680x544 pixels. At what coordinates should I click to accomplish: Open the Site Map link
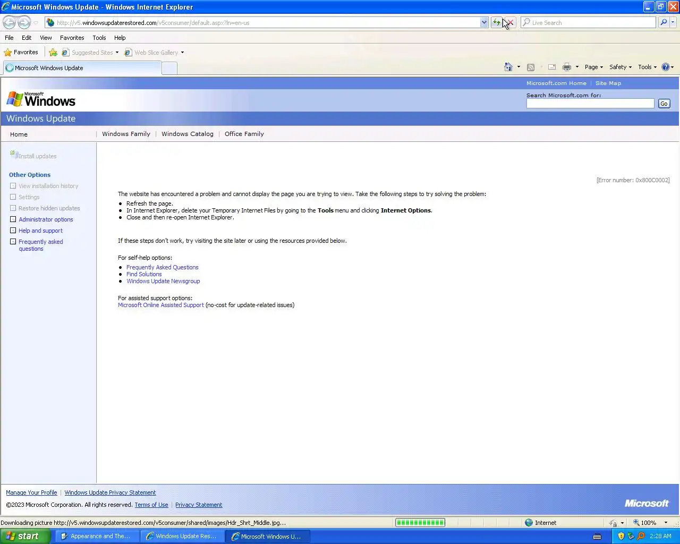point(608,83)
